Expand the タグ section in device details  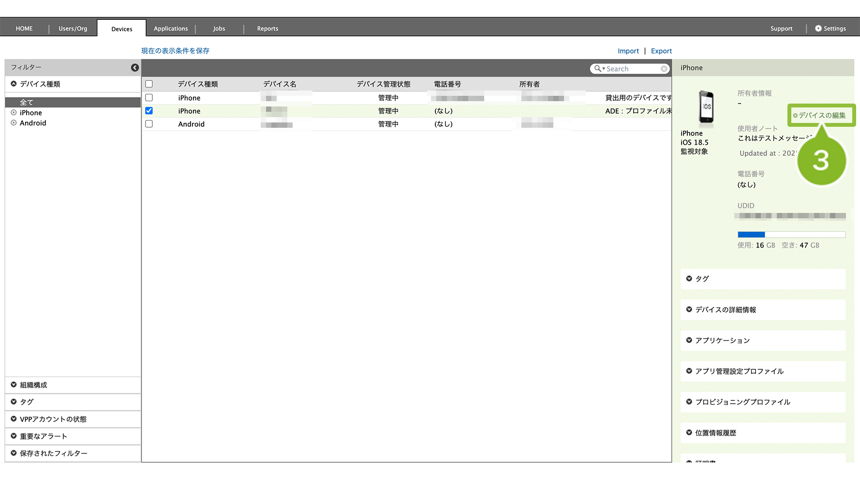[x=763, y=279]
